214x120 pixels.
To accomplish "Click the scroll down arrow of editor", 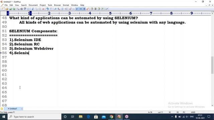I will (212, 105).
